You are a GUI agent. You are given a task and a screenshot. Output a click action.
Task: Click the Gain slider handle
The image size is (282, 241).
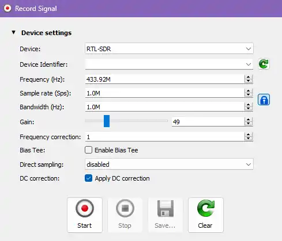tap(107, 121)
